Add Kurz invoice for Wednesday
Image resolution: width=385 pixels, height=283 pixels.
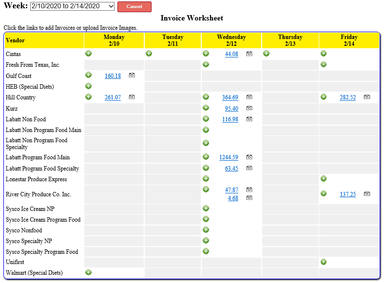coord(206,108)
